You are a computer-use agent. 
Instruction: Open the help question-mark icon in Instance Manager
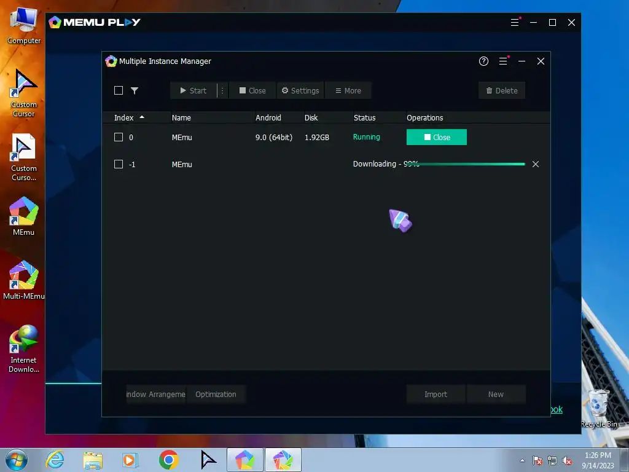click(x=483, y=61)
